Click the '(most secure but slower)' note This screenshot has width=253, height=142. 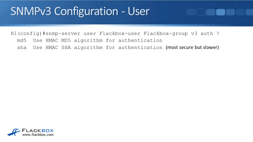coord(192,48)
